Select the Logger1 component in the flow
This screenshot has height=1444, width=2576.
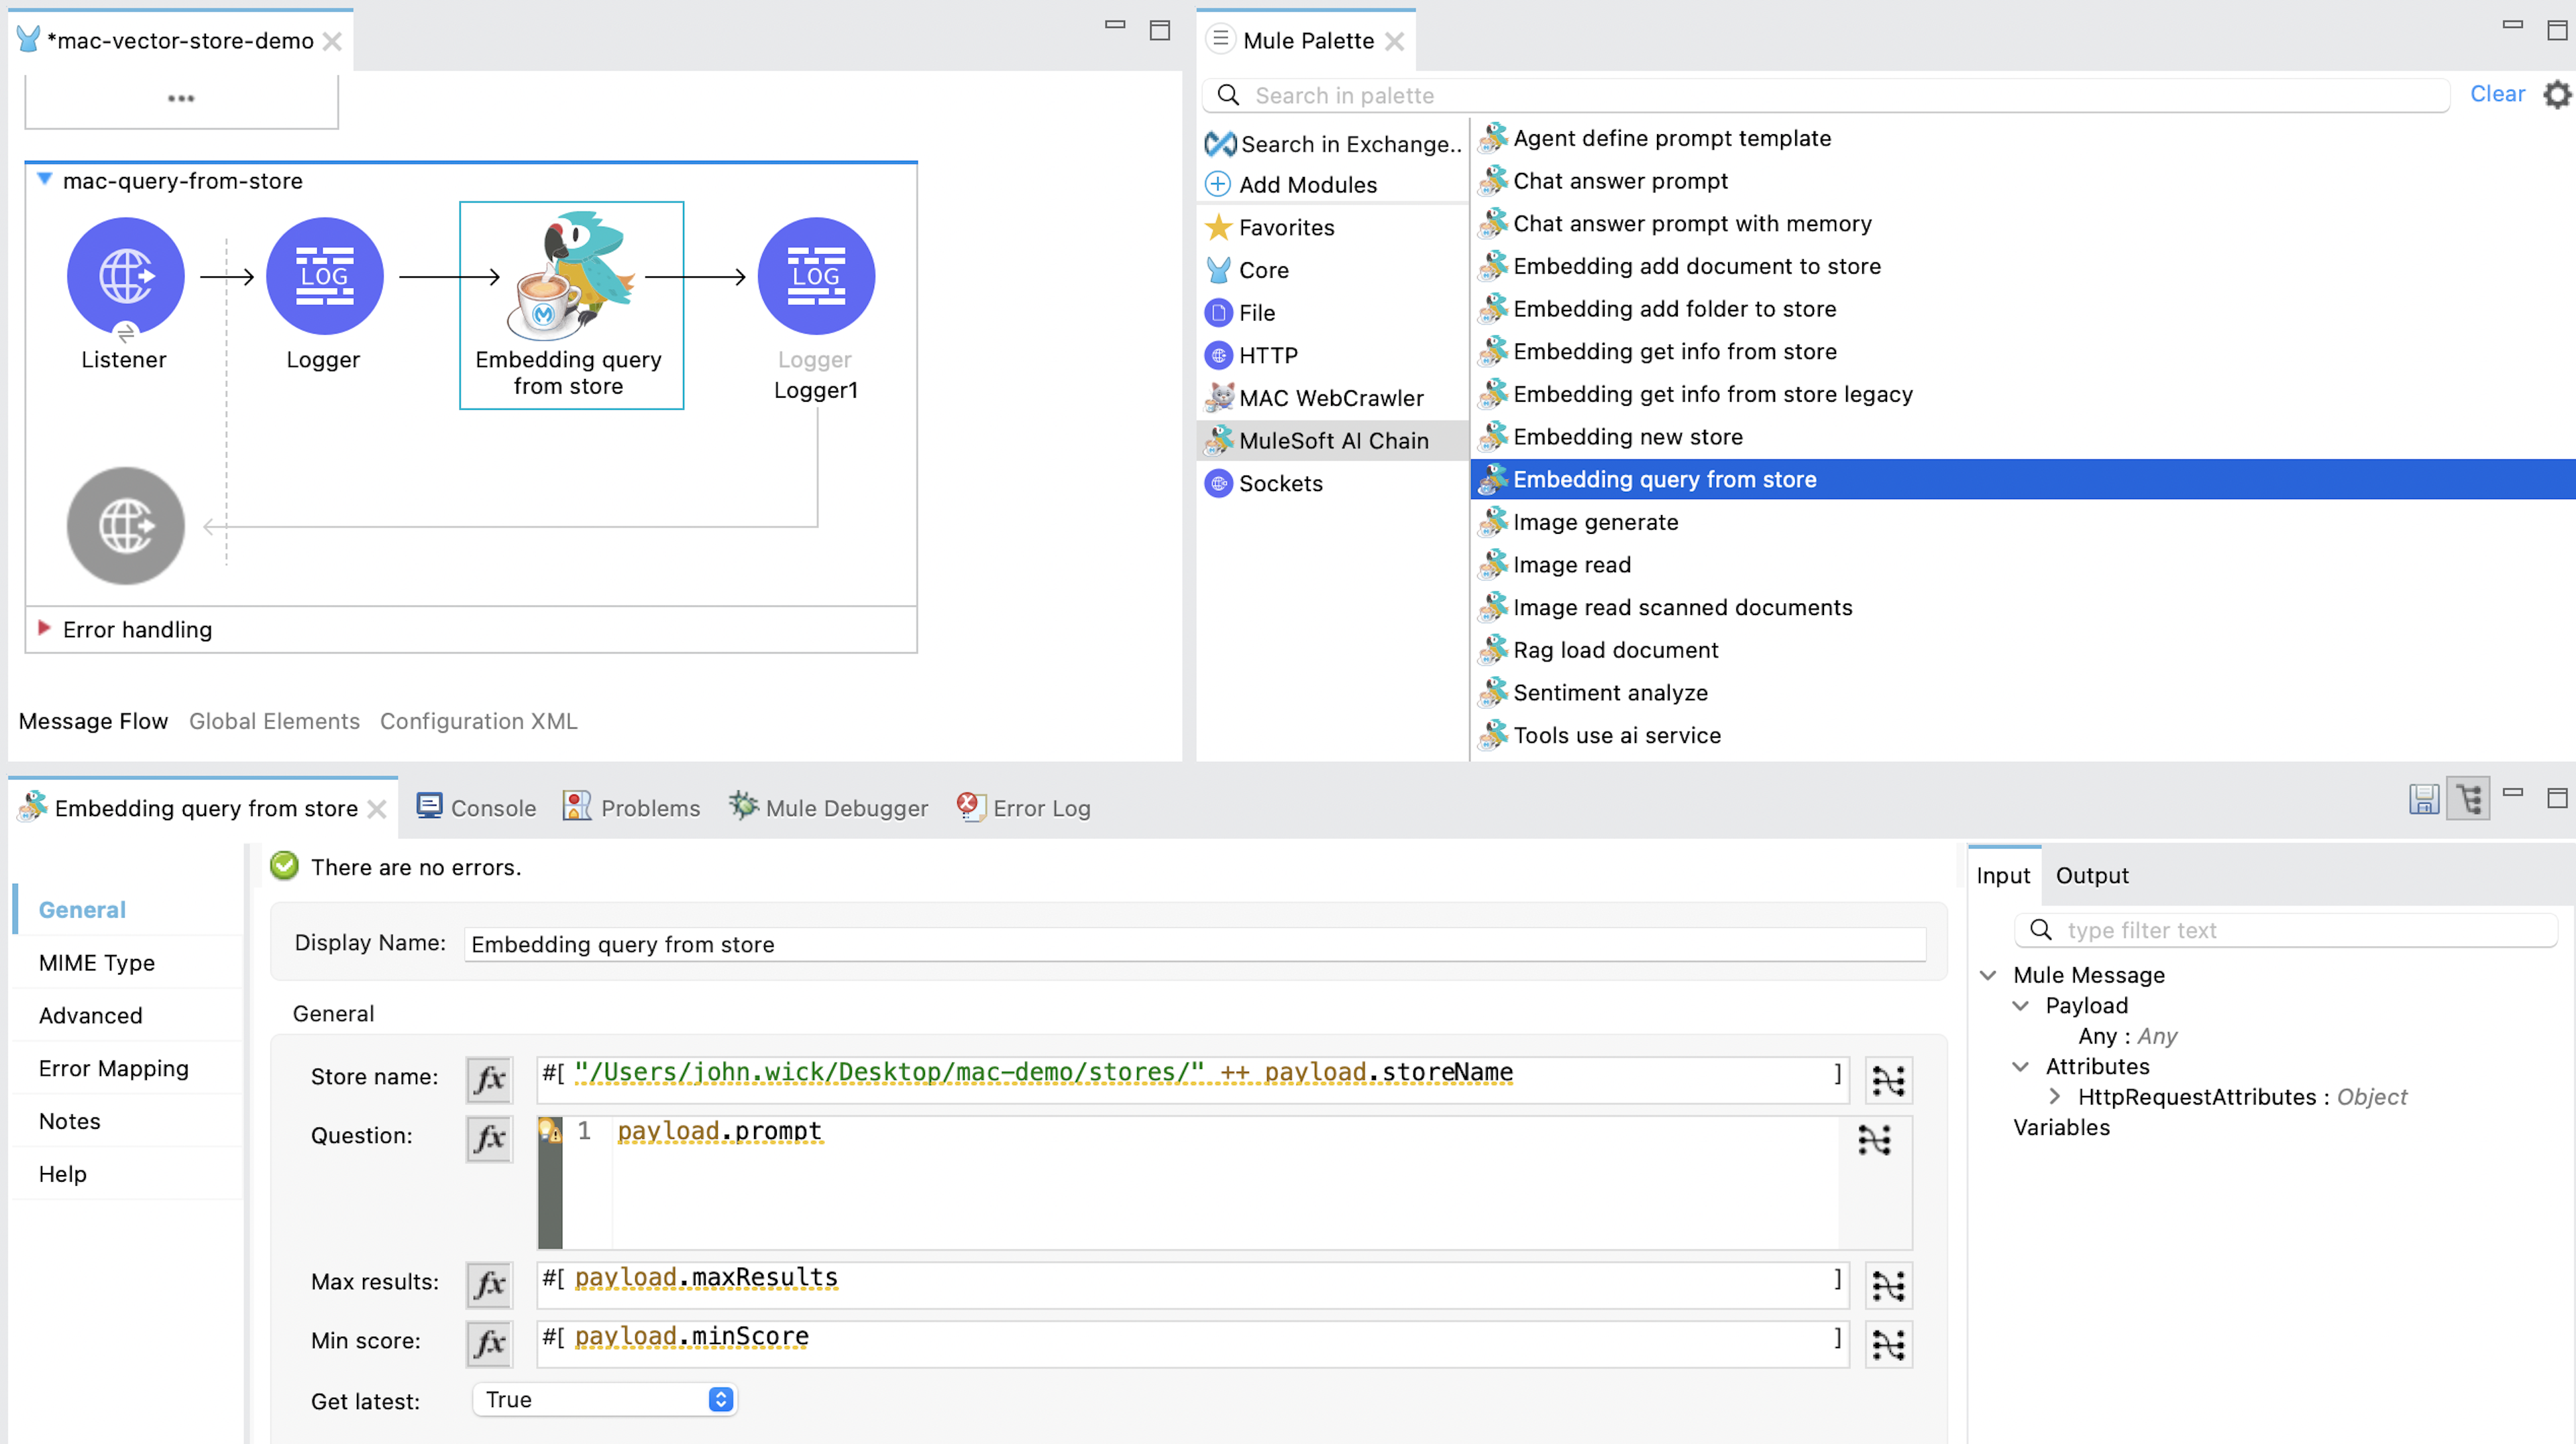816,276
